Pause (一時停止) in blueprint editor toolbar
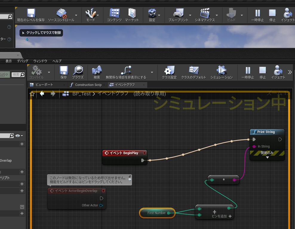The image size is (295, 229). coord(248,72)
